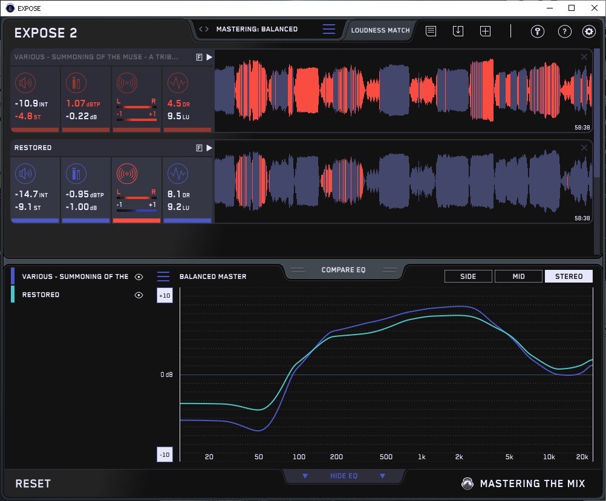Click the dynamic range icon on Various track

(x=178, y=83)
